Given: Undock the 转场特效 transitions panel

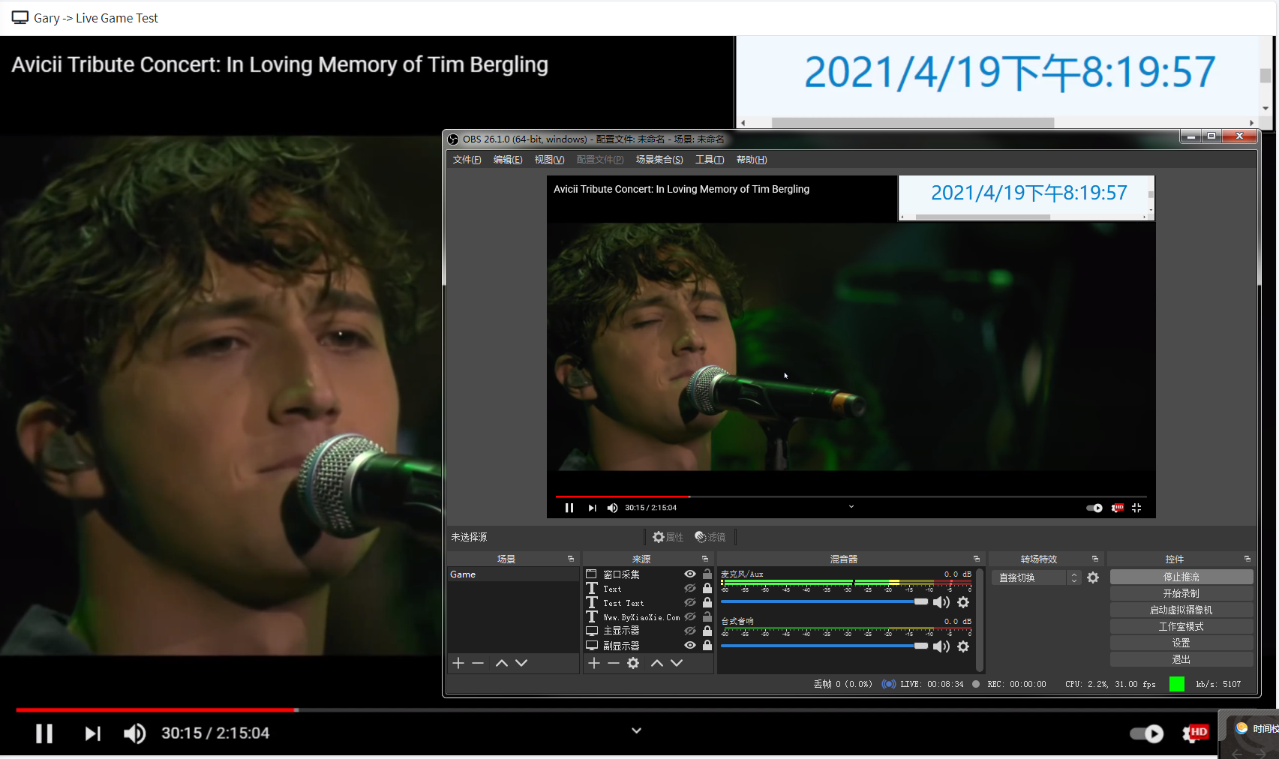Looking at the screenshot, I should (x=1095, y=559).
